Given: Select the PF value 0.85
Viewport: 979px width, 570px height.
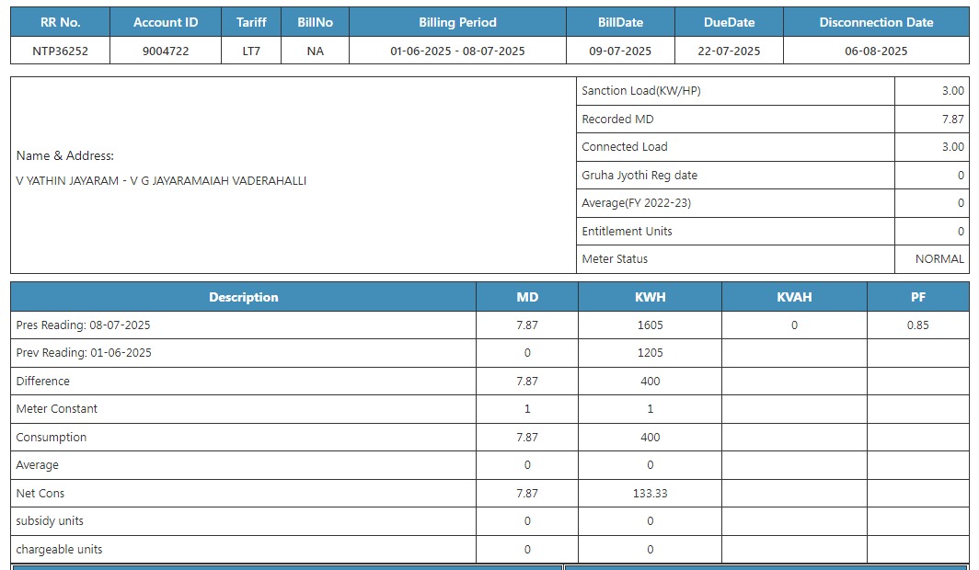Looking at the screenshot, I should pos(918,325).
